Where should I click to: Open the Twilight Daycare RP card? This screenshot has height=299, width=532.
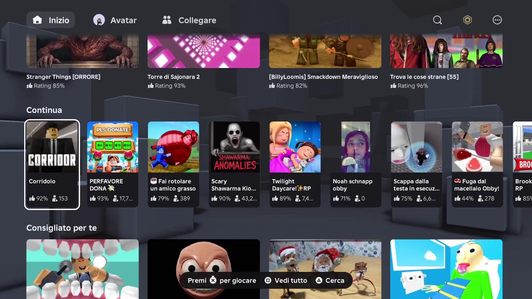295,164
